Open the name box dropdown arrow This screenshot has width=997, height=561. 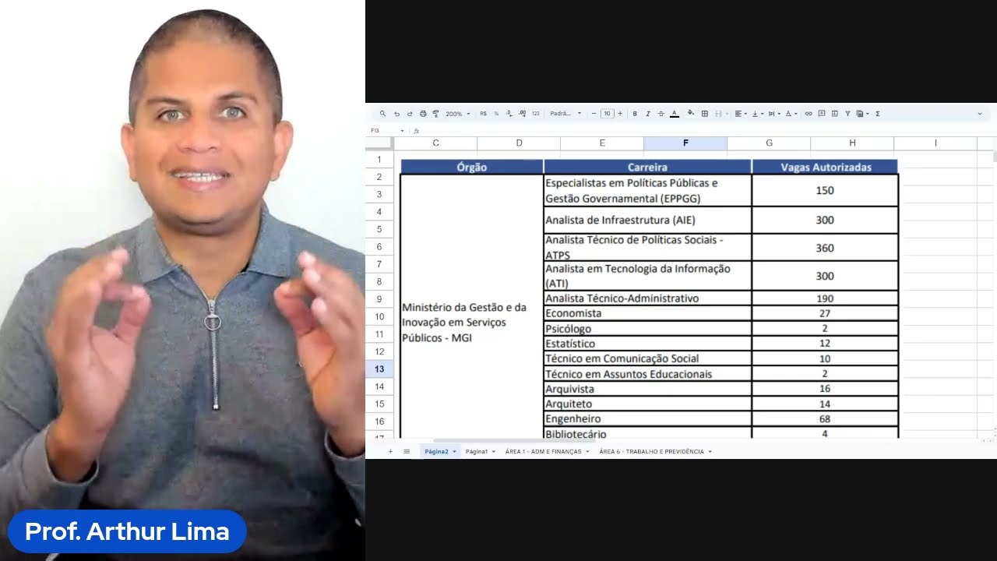click(x=403, y=131)
